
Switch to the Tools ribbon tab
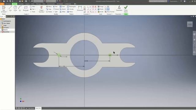pyautogui.click(x=33, y=4)
